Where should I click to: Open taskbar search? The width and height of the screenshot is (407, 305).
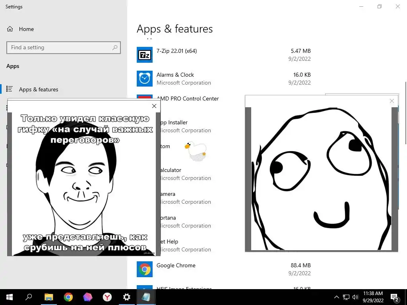point(29,297)
